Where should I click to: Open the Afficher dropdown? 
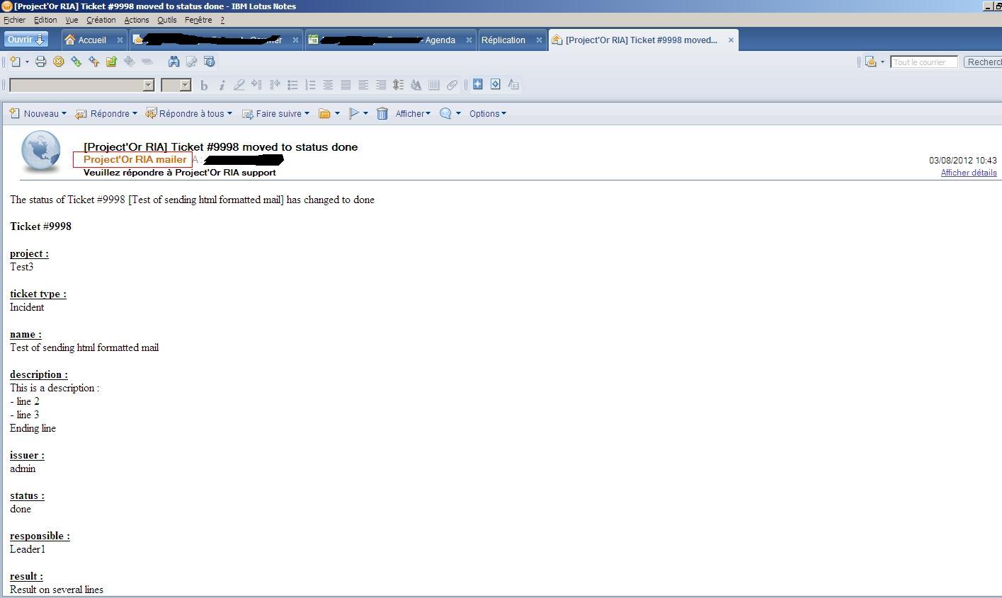(x=413, y=113)
